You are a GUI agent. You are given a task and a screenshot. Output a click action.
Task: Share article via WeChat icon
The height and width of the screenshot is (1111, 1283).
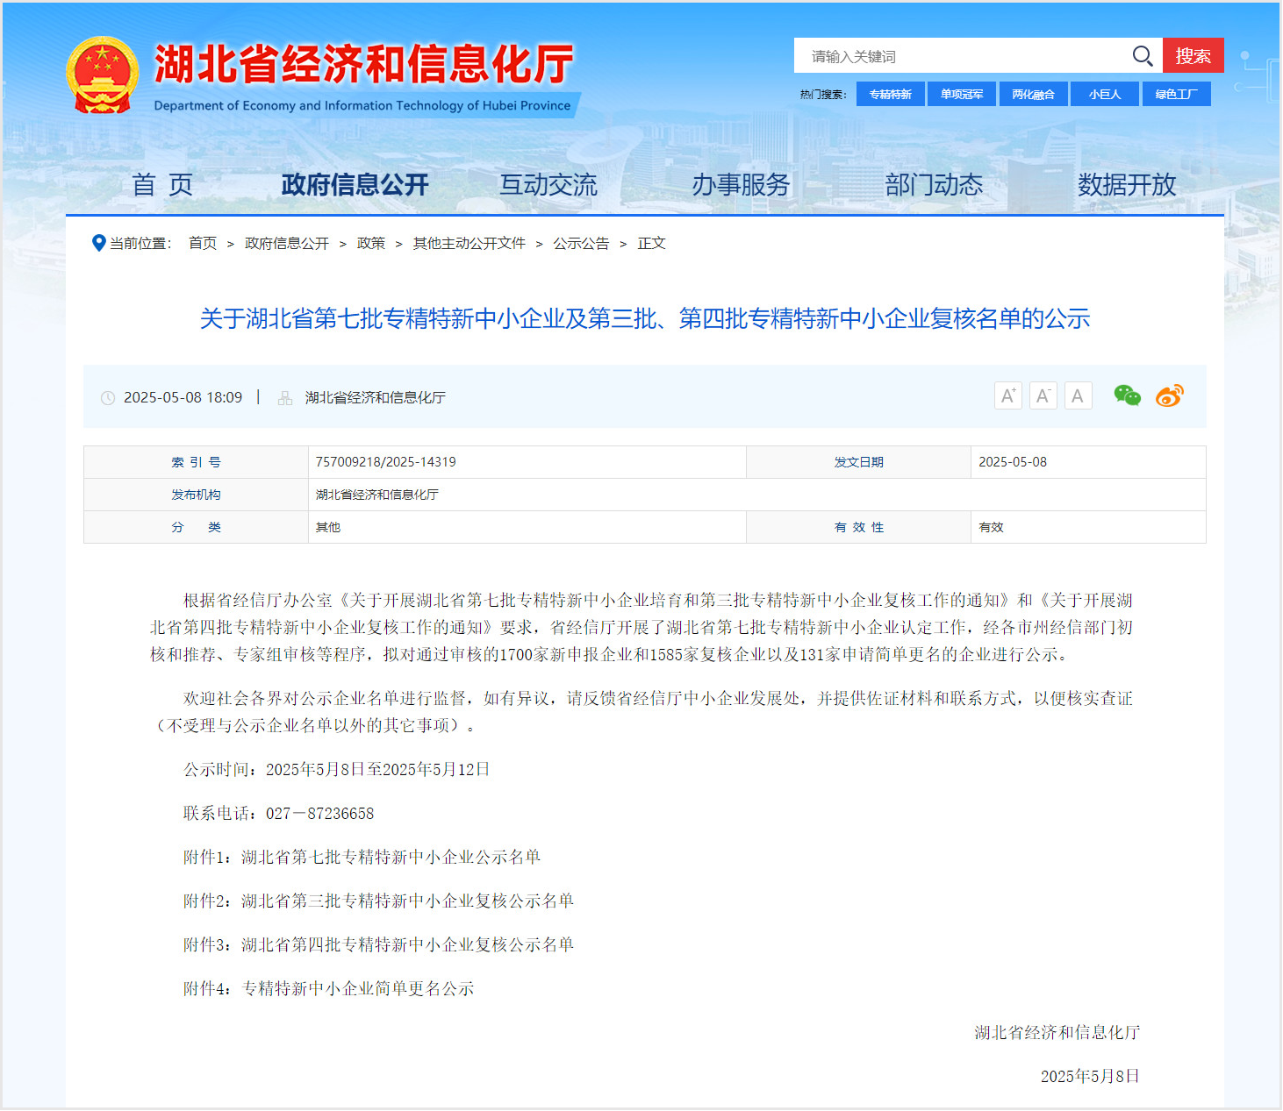[1127, 395]
